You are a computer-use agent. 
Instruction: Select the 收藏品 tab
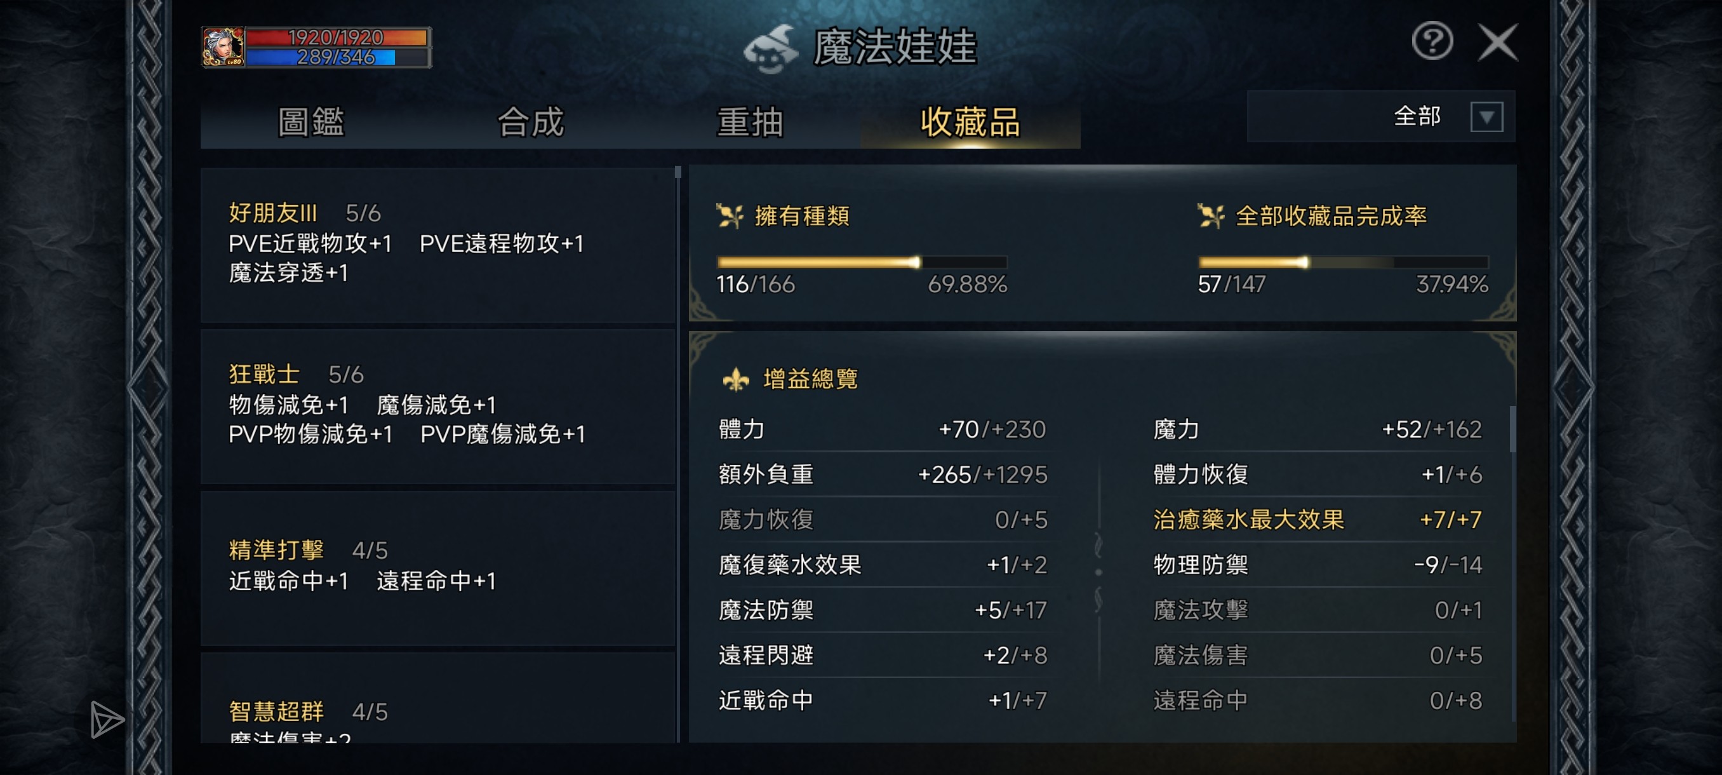click(970, 123)
